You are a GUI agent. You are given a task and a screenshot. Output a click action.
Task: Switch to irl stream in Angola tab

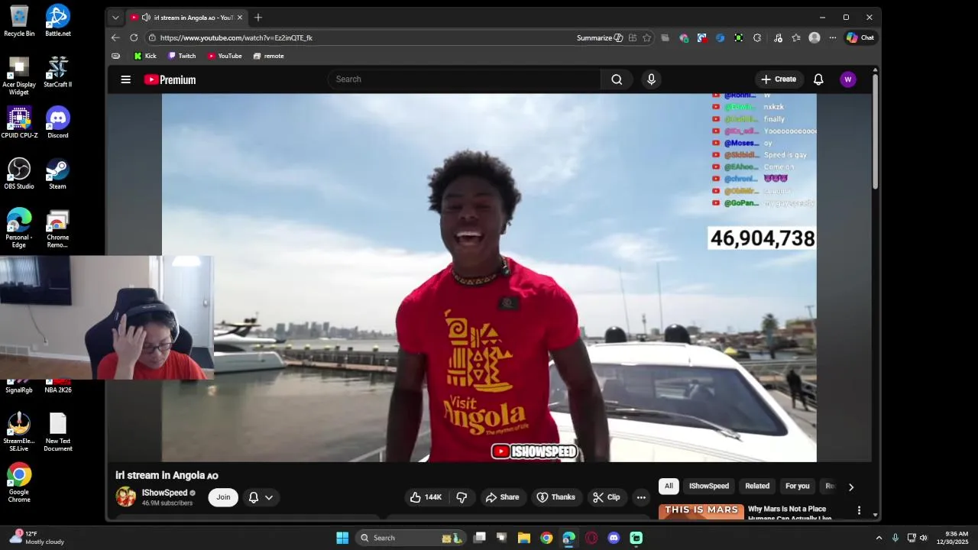[x=186, y=18]
